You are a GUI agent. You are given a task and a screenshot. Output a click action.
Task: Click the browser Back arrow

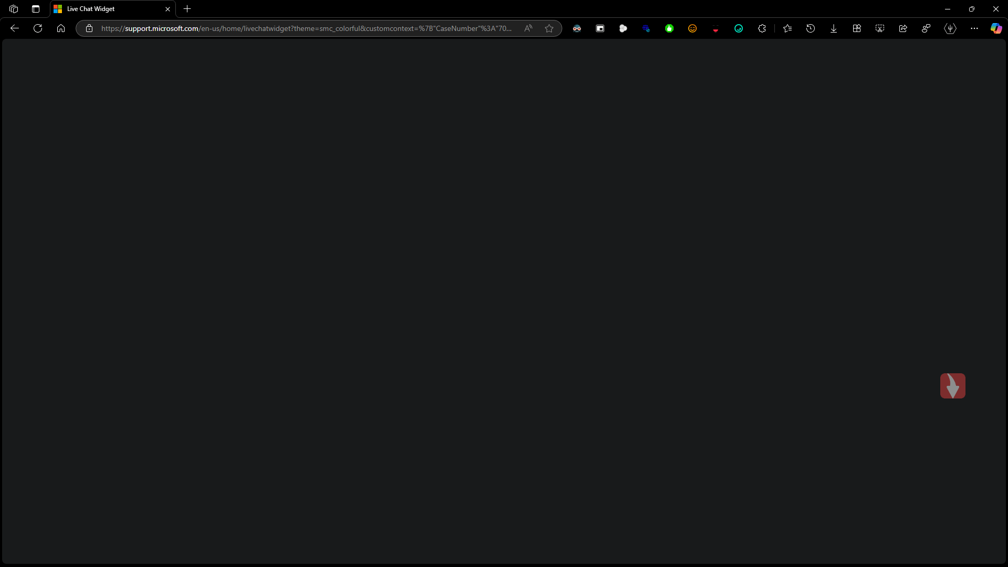15,28
